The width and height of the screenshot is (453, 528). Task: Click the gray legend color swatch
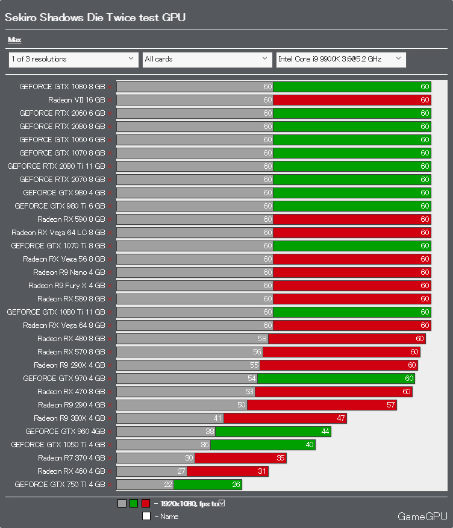pyautogui.click(x=122, y=503)
